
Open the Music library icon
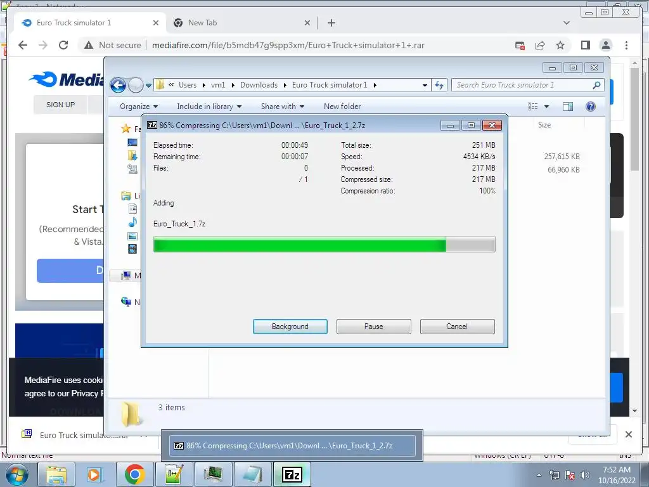click(x=132, y=222)
